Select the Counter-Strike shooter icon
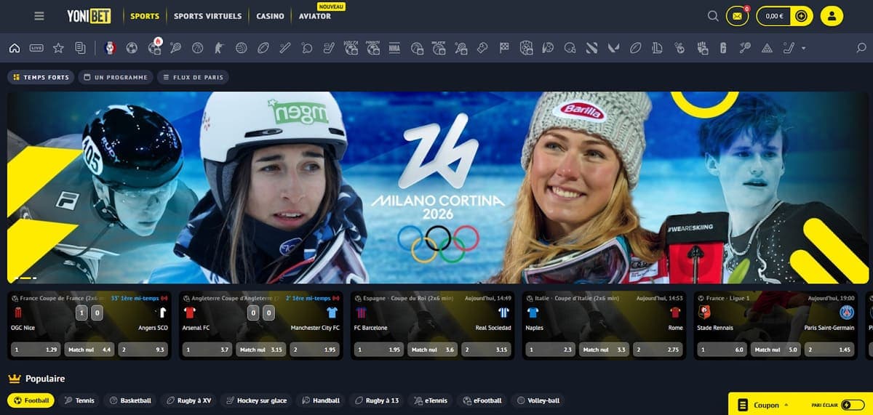 tap(218, 49)
